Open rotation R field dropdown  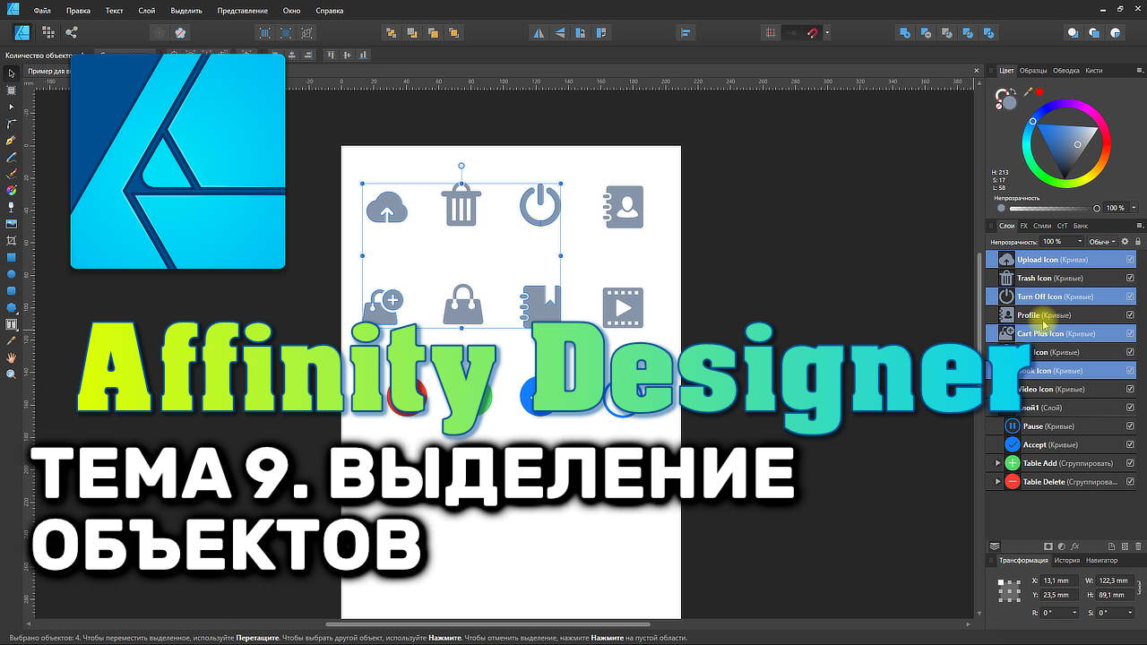[x=1075, y=613]
